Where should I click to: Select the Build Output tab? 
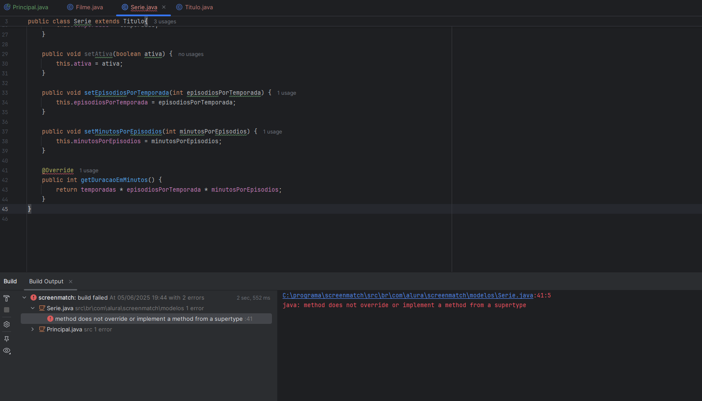click(46, 281)
